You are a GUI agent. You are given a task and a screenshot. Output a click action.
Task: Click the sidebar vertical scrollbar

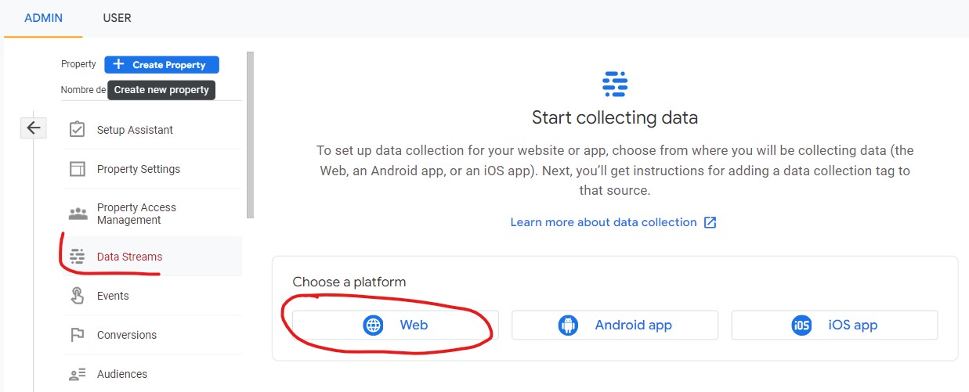(250, 135)
